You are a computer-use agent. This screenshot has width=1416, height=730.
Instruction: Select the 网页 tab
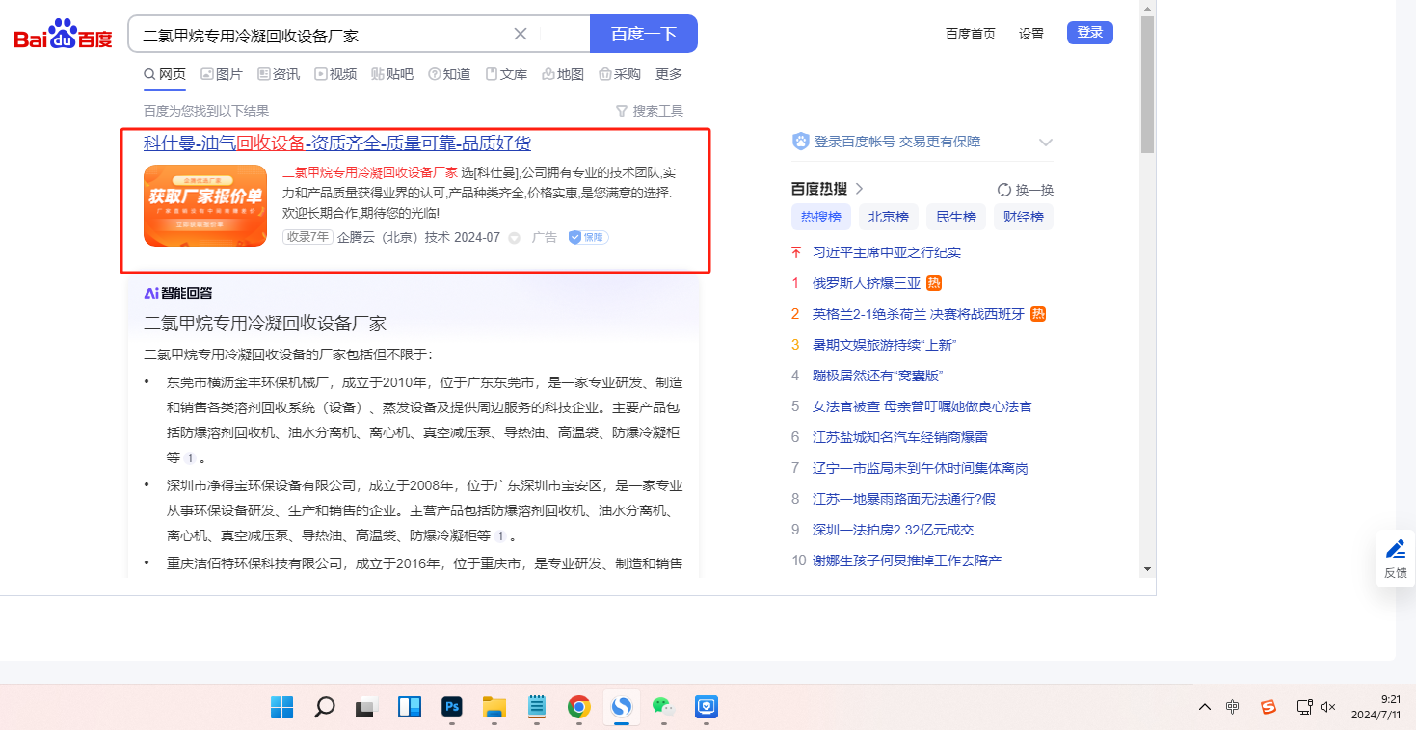[165, 74]
